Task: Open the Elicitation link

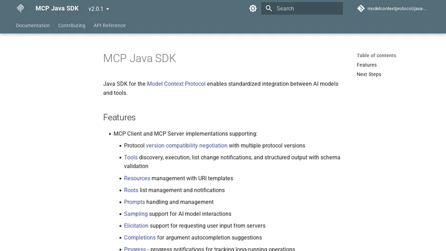Action: (x=136, y=226)
